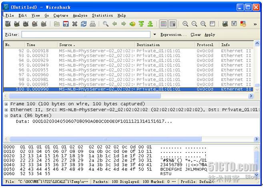Expand the Ethernet II tree node
263x188 pixels.
[x=6, y=110]
